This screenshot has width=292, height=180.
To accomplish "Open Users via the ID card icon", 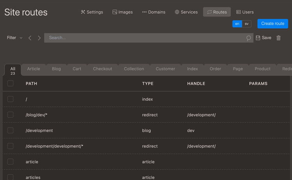I will click(238, 12).
